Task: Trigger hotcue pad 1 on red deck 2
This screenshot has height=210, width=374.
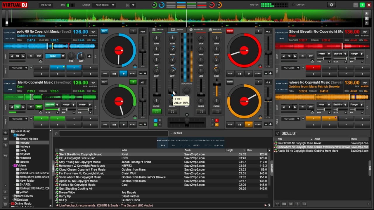Action: [313, 68]
